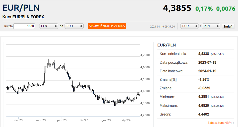
Task: Select the "wrz '23" chart axis label
Action: click(x=41, y=120)
